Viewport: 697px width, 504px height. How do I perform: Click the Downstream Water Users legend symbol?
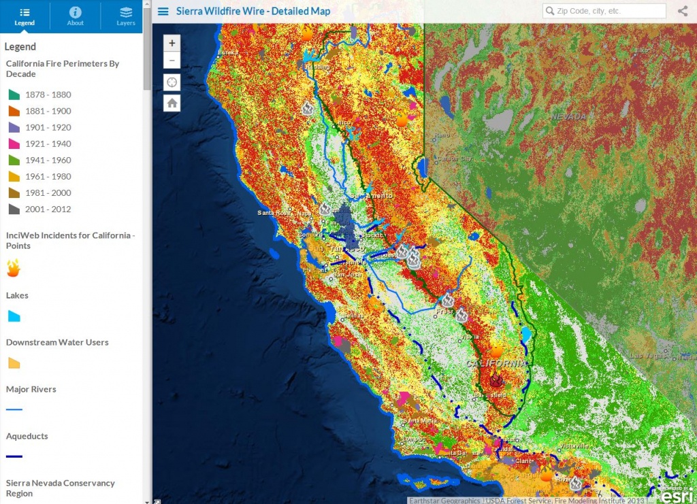14,363
